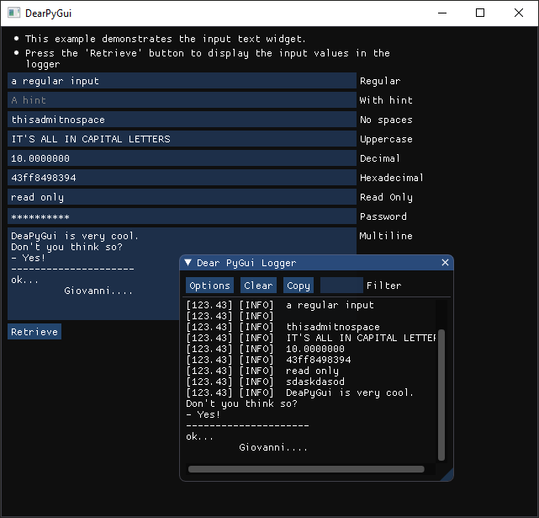The width and height of the screenshot is (539, 518).
Task: Click the 'Uppercase' label
Action: point(386,139)
